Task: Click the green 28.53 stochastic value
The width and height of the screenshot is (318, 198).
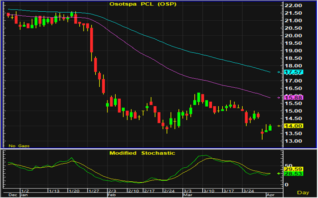Action: click(294, 174)
